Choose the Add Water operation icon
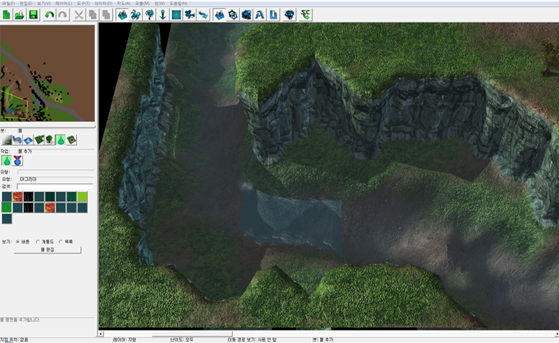 (x=6, y=161)
